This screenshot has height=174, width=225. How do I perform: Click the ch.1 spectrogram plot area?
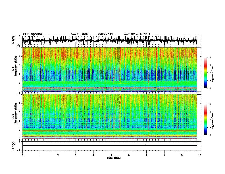tap(109, 69)
